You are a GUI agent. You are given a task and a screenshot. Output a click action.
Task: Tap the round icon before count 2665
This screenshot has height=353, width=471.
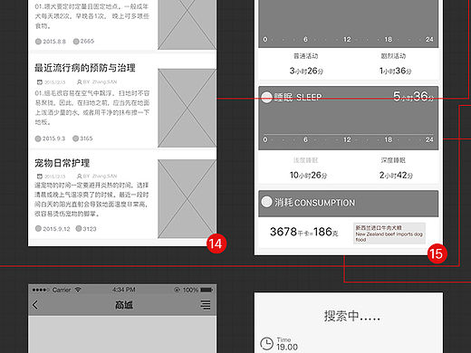pos(76,42)
